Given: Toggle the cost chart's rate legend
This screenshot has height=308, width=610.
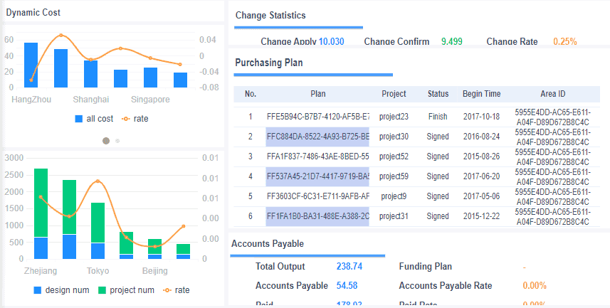Looking at the screenshot, I should pos(135,119).
